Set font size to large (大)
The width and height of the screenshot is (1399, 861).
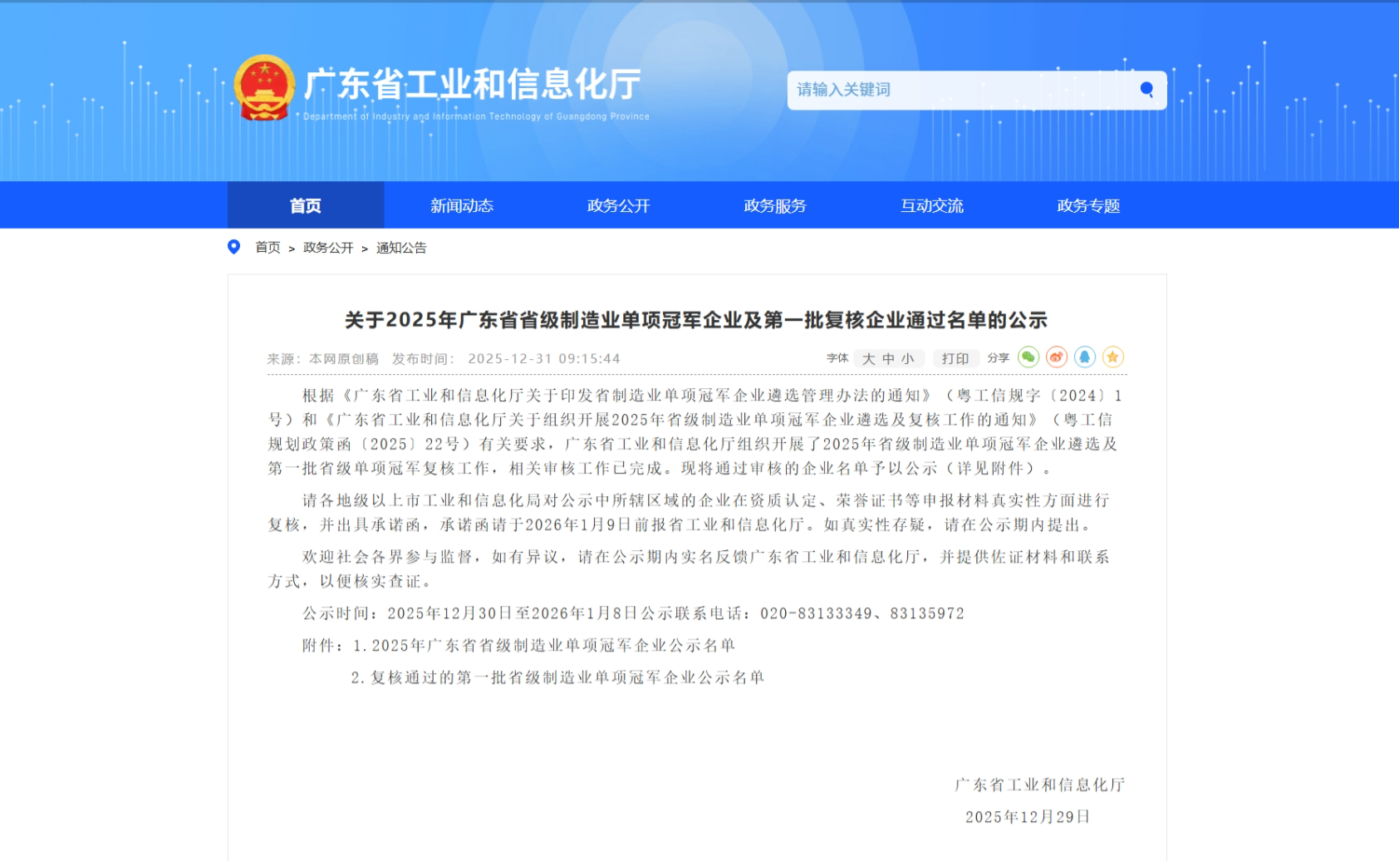868,359
